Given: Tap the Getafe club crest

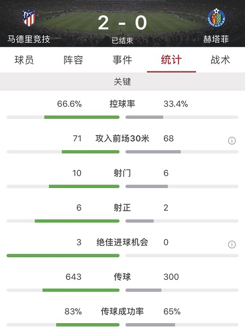Looking at the screenshot, I should click(x=216, y=18).
